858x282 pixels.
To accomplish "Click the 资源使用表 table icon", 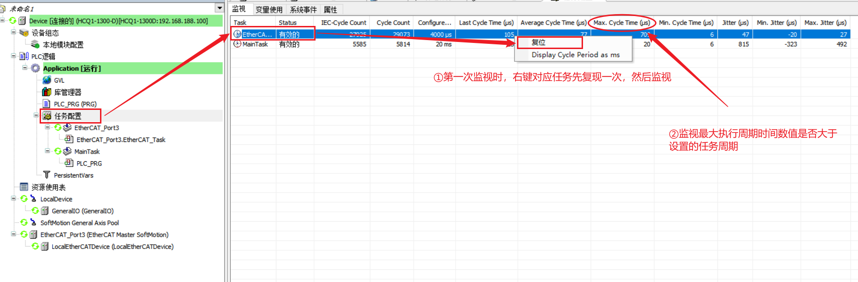I will [24, 187].
